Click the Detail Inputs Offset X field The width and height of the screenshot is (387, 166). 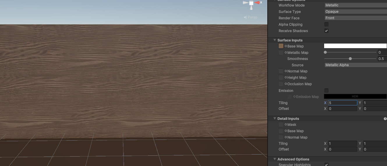pyautogui.click(x=342, y=149)
